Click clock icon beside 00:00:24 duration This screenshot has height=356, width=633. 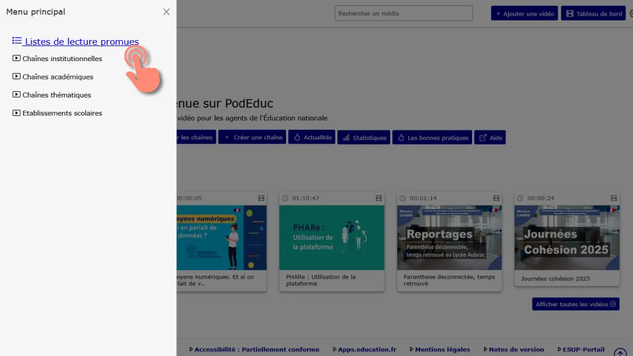pos(520,198)
